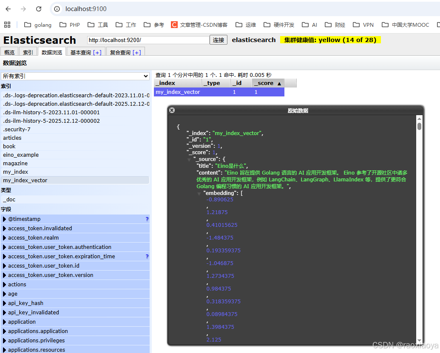440x353 pixels.
Task: Expand the api_key_hash field
Action: [5, 303]
